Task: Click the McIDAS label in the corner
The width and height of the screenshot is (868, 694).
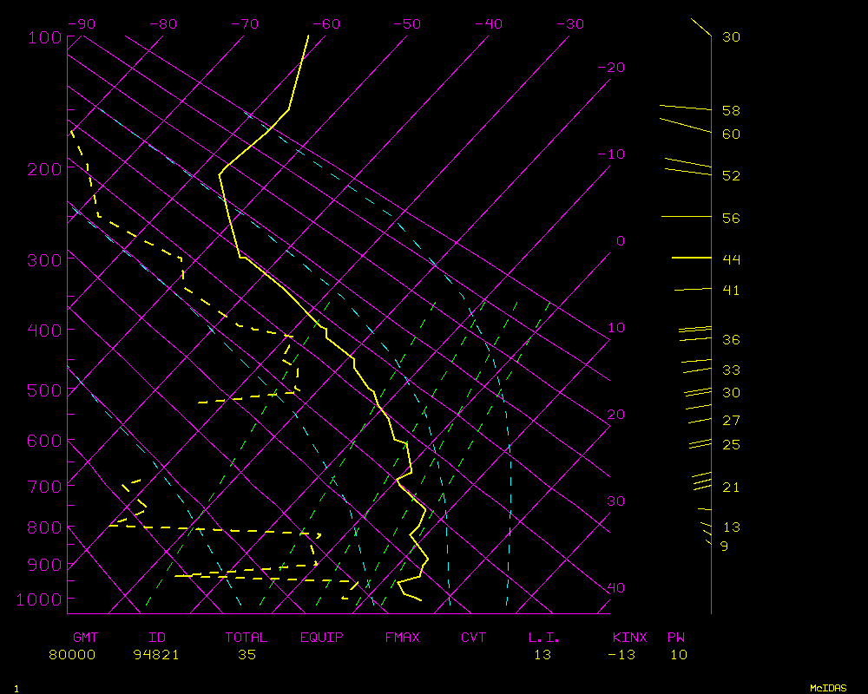Action: click(829, 688)
